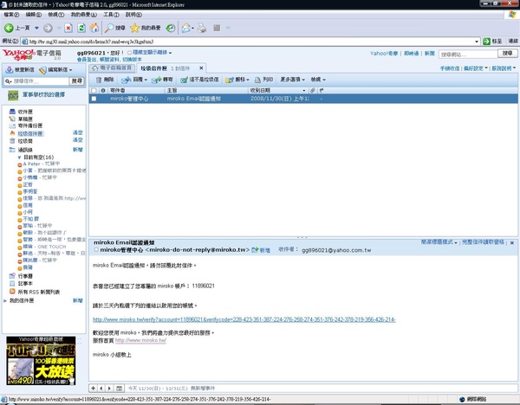The height and width of the screenshot is (405, 520).
Task: Click the Not Spam checkmark icon
Action: pos(184,80)
